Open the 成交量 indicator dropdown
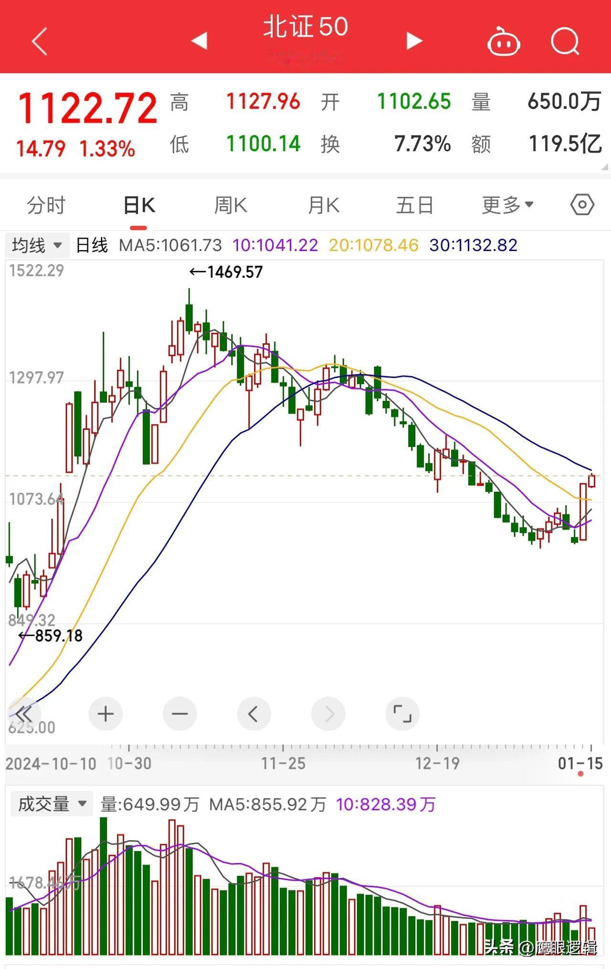 (52, 804)
